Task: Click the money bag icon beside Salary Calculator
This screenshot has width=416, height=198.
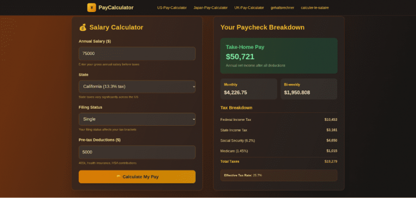Action: tap(83, 27)
